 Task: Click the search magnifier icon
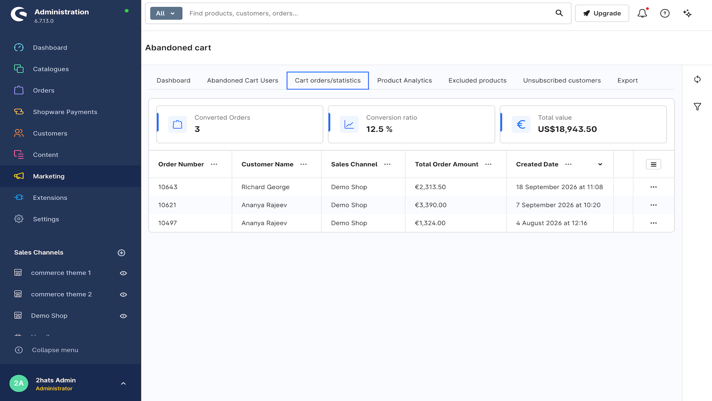tap(559, 13)
